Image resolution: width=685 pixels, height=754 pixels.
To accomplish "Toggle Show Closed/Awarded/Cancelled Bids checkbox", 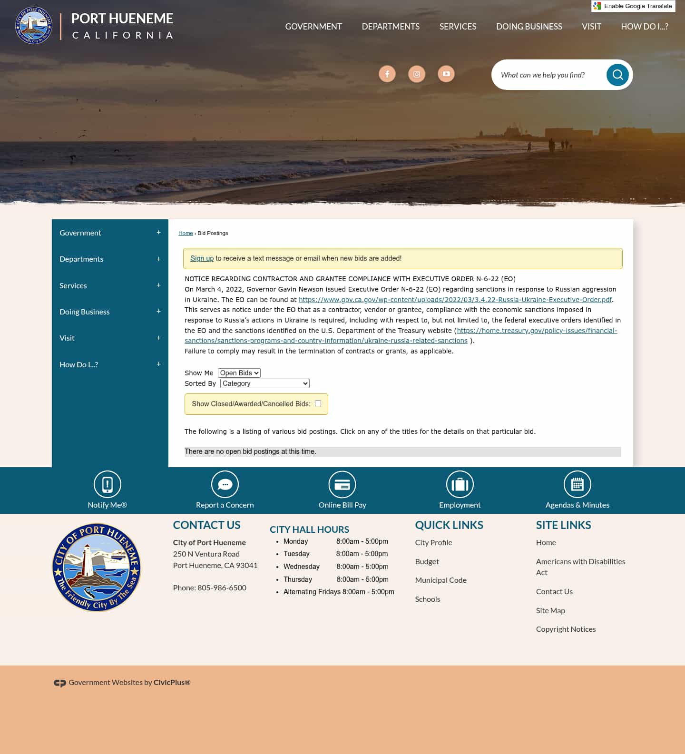I will pos(318,403).
